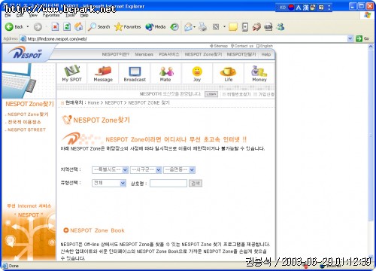
Task: Click the 상호명 name input field
Action: pos(168,183)
